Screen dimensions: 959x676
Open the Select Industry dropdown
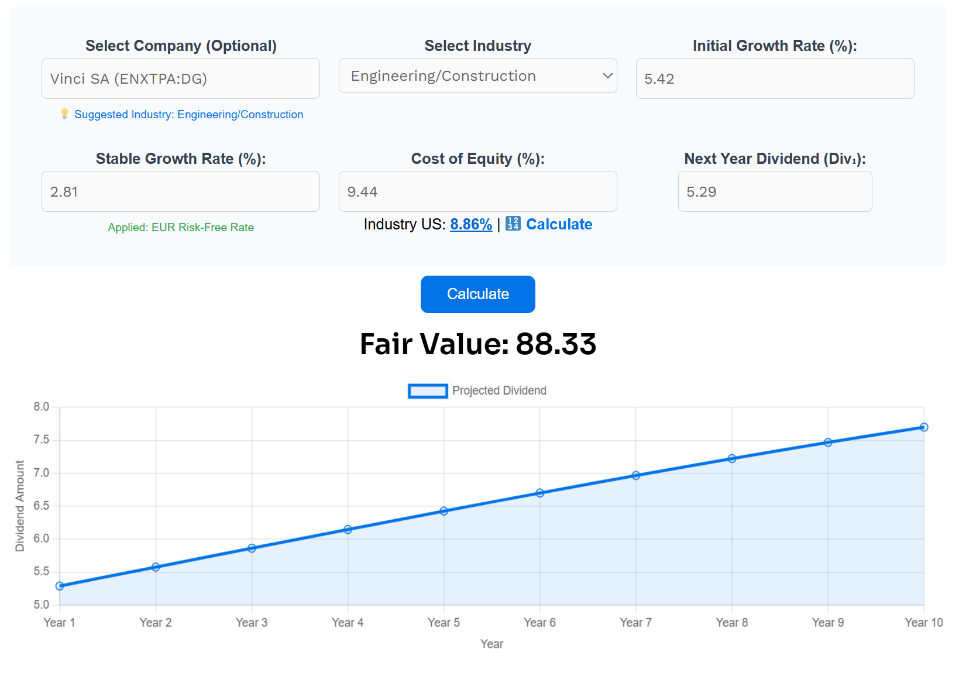click(x=478, y=76)
